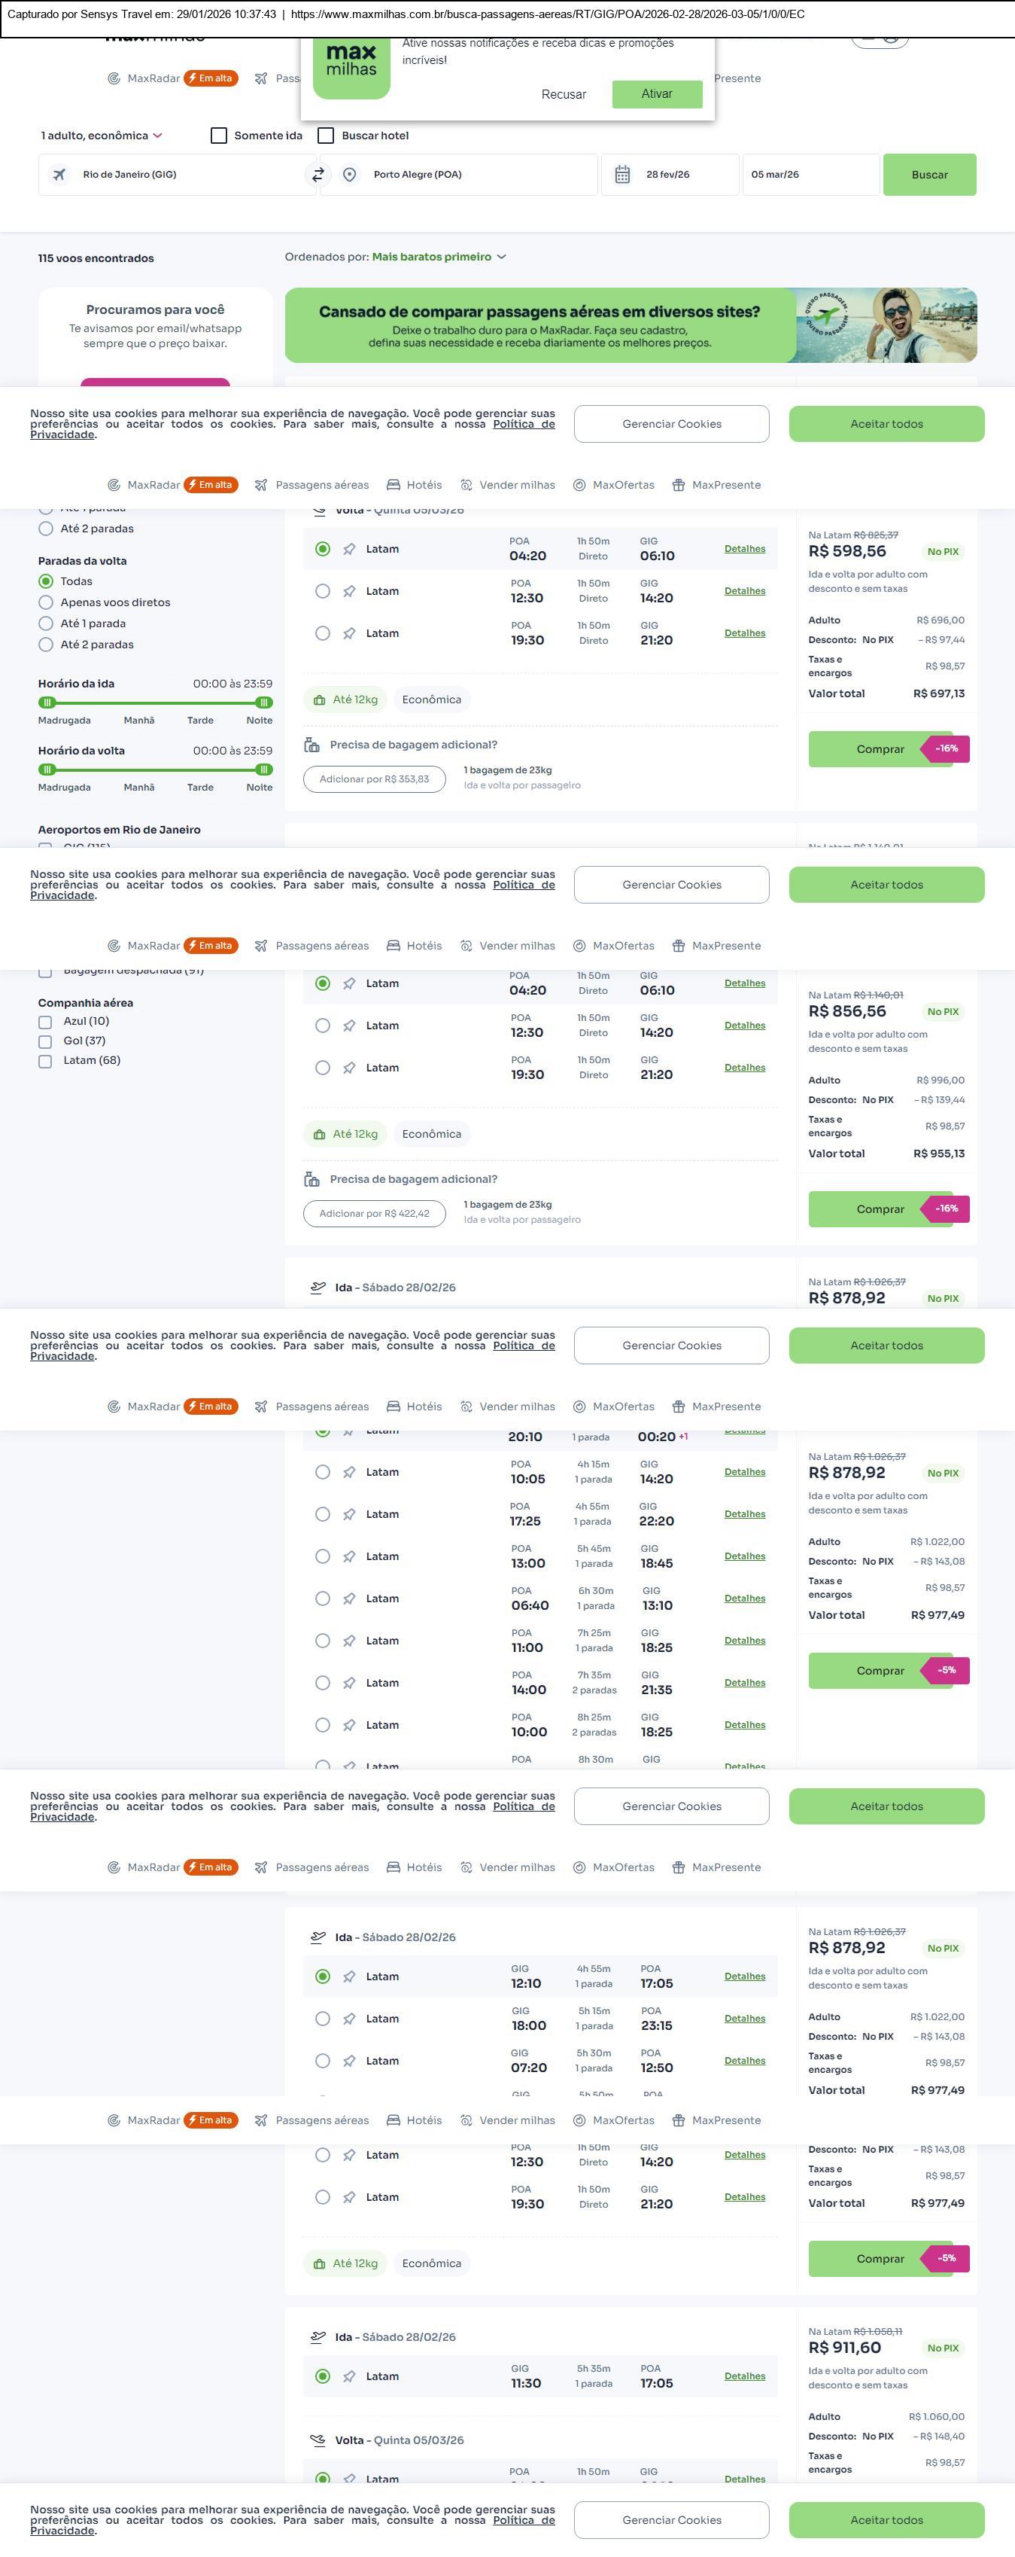Open the 1 adulto, econômica passenger dropdown
1015x2557 pixels.
102,136
